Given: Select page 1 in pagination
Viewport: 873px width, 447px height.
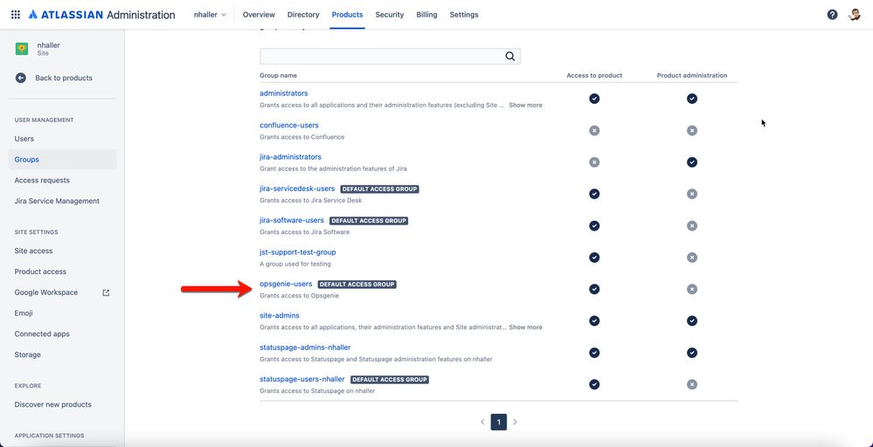Looking at the screenshot, I should pyautogui.click(x=498, y=422).
